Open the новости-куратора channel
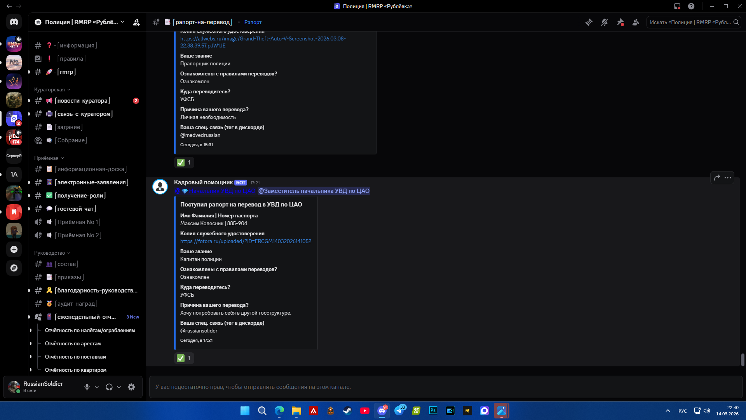Screen dimensions: 746x420 point(84,101)
